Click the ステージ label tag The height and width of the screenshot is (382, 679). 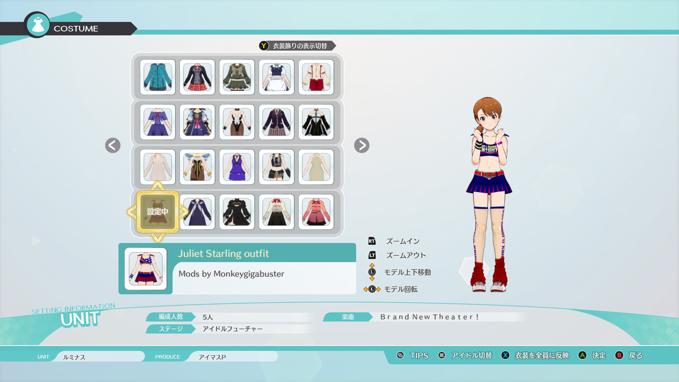[x=171, y=329]
